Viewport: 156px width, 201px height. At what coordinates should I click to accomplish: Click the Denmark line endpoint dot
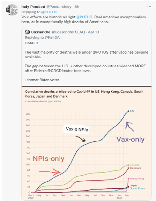(x=128, y=168)
